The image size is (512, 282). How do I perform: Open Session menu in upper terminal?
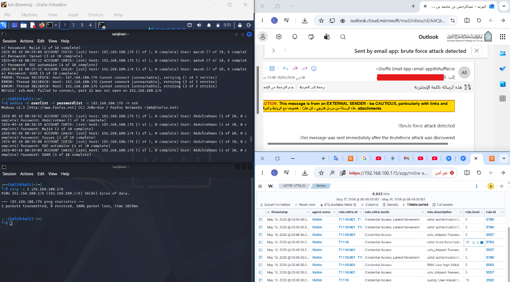9,41
